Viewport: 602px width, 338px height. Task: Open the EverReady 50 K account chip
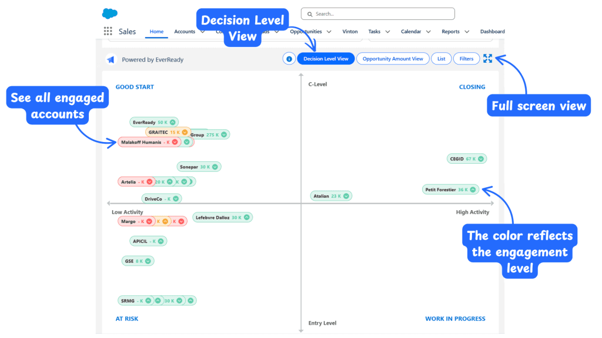click(x=154, y=122)
